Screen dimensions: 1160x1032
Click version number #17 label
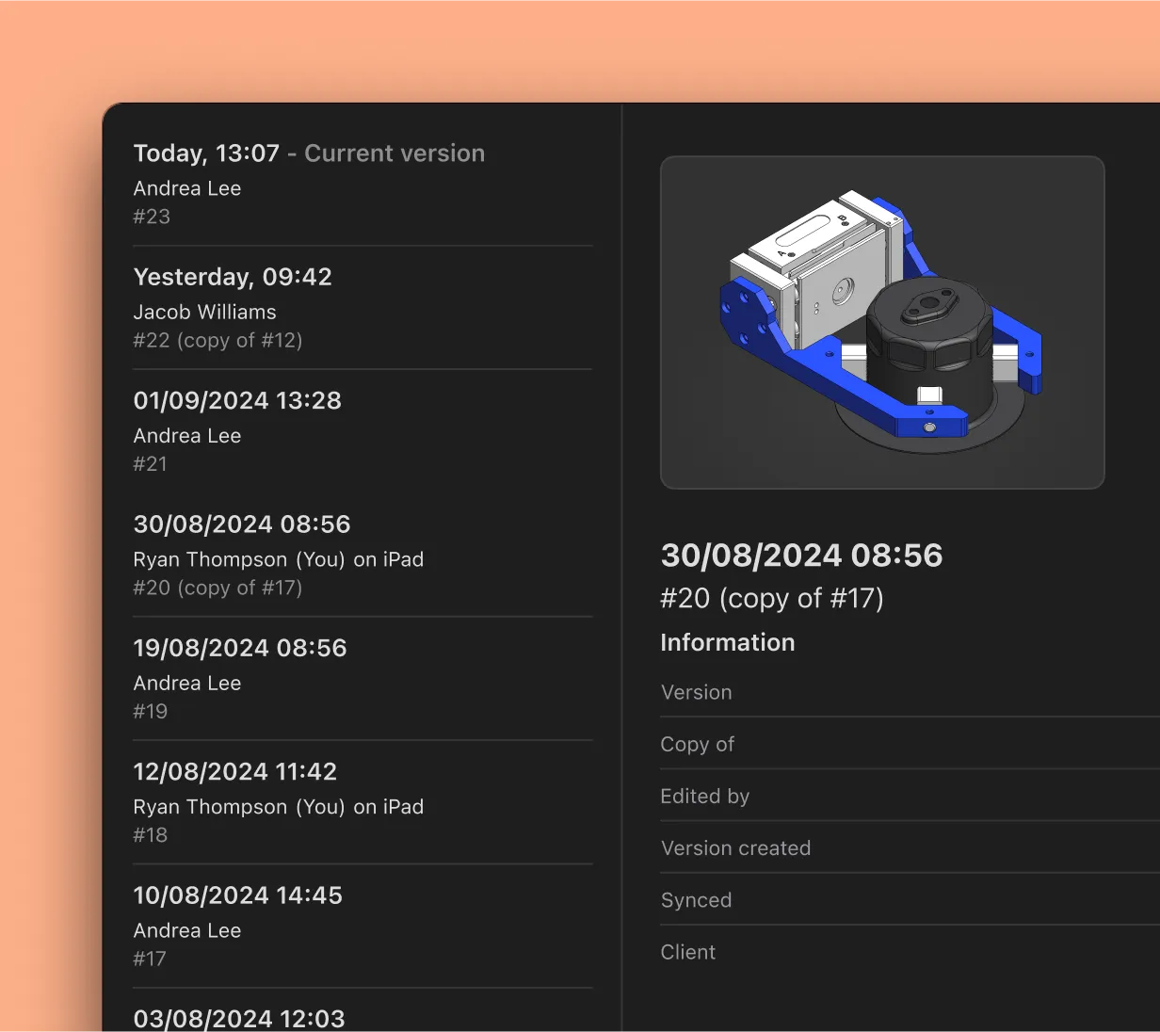(150, 959)
